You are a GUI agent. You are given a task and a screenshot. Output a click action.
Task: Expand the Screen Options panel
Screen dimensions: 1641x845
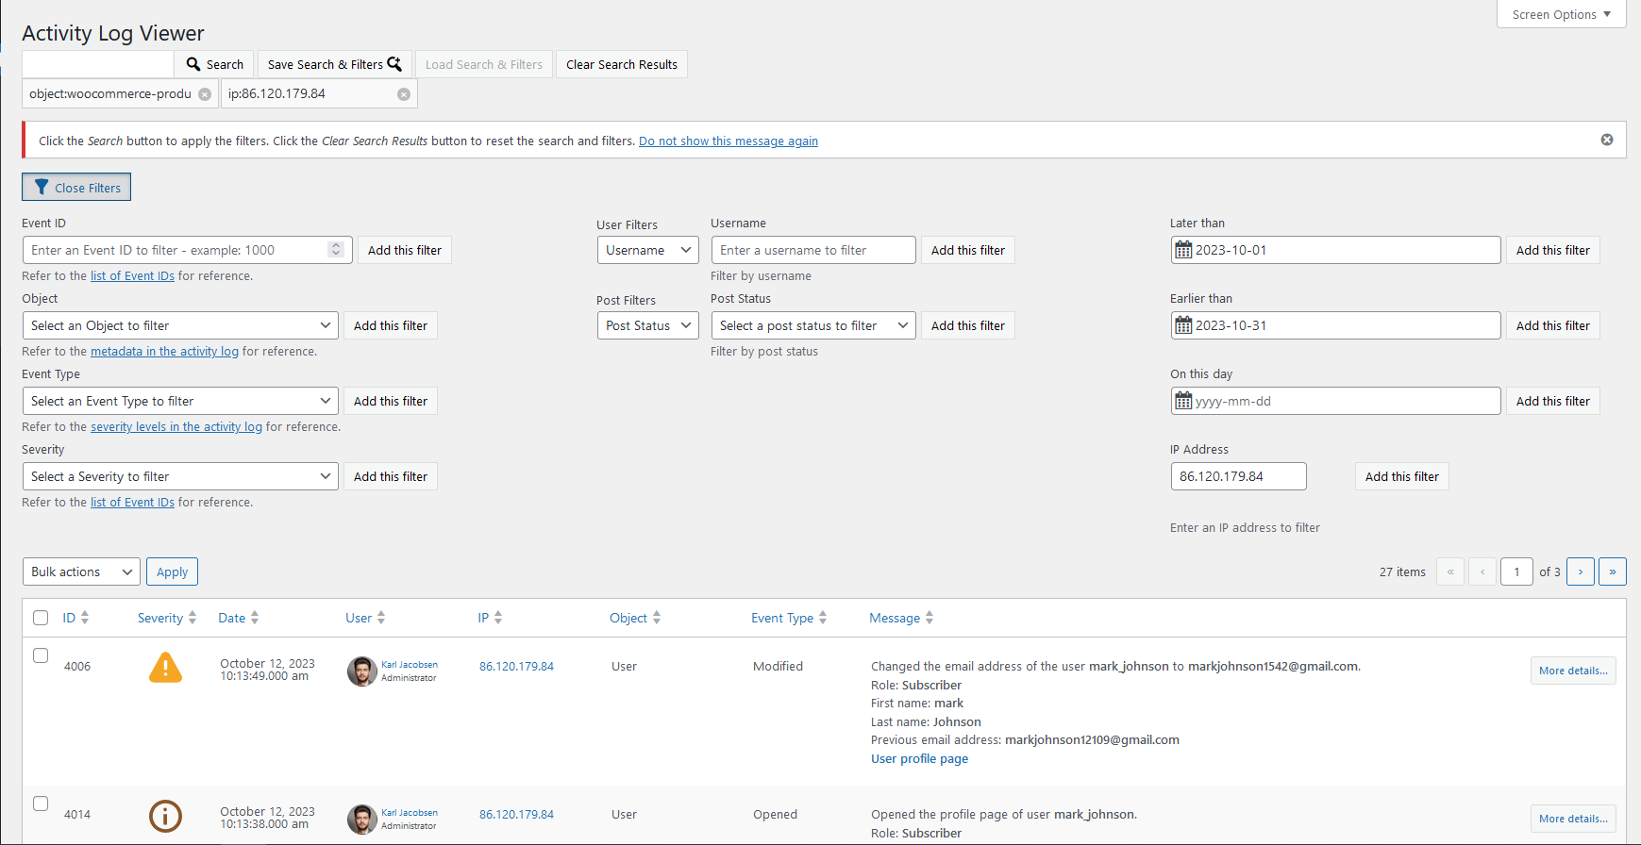coord(1562,14)
